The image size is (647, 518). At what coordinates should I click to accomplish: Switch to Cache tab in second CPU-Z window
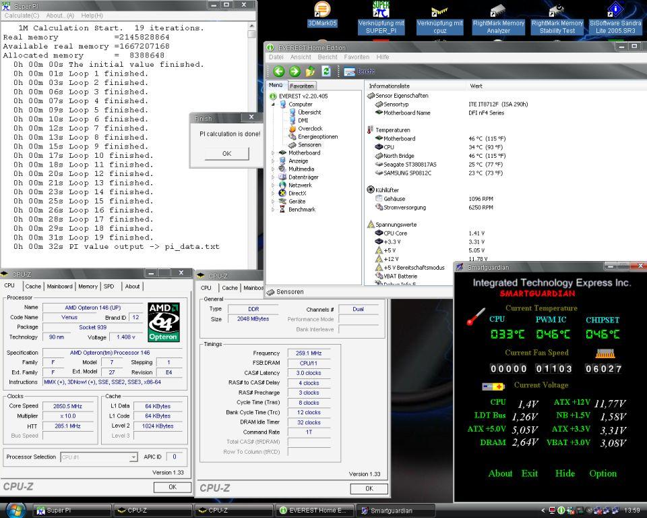(x=229, y=288)
